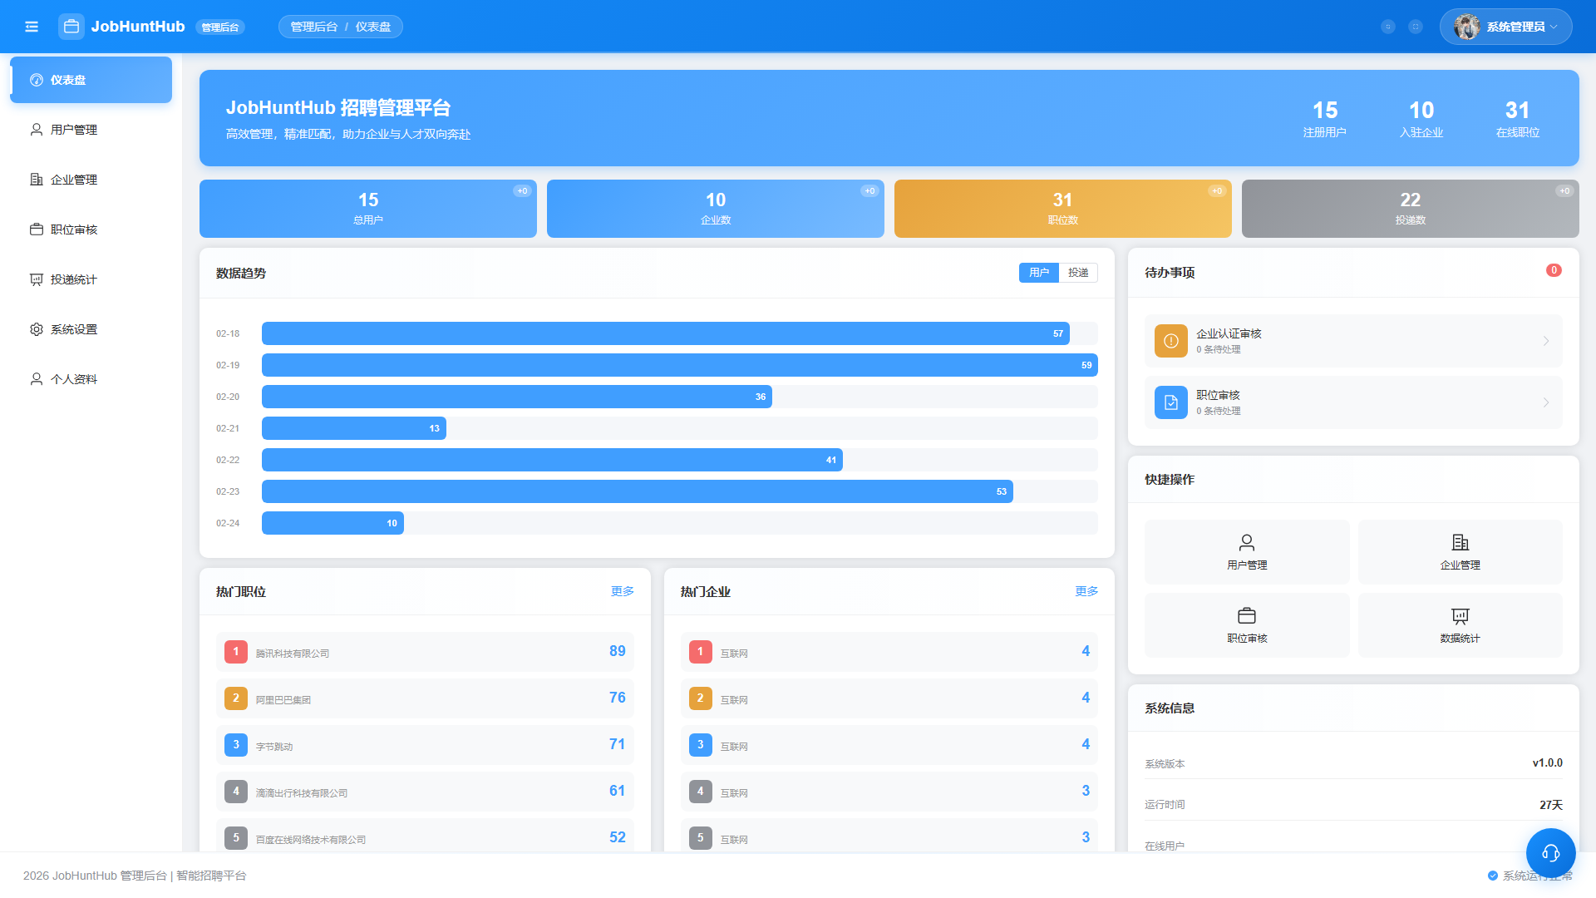Open 用户管理 in the sidebar
1596x898 pixels.
tap(91, 130)
